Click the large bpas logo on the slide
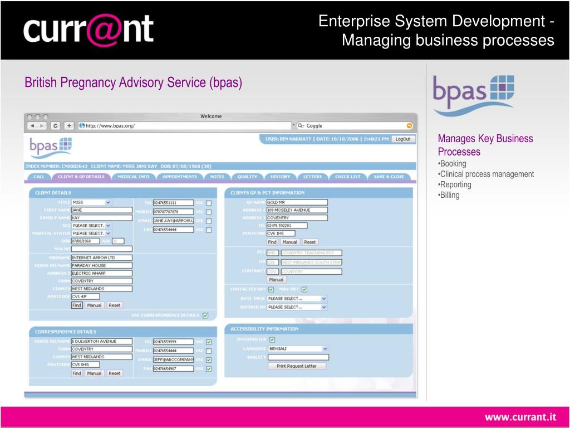The image size is (570, 428). click(x=473, y=95)
